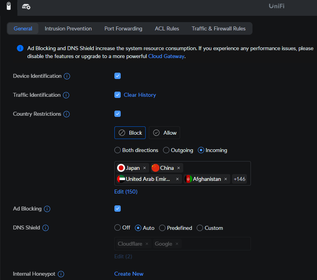Image resolution: width=317 pixels, height=280 pixels.
Task: Click the Internal Honeypot info icon
Action: 61,274
